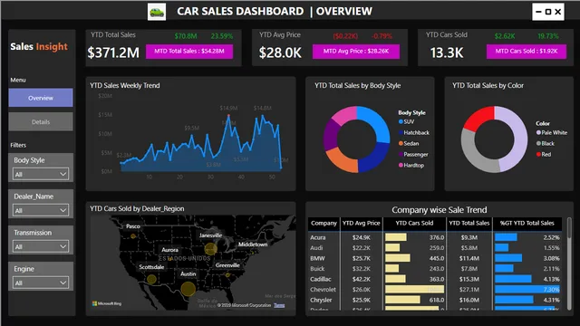Expand the Body Style filter dropdown
The height and width of the screenshot is (326, 580).
[41, 174]
